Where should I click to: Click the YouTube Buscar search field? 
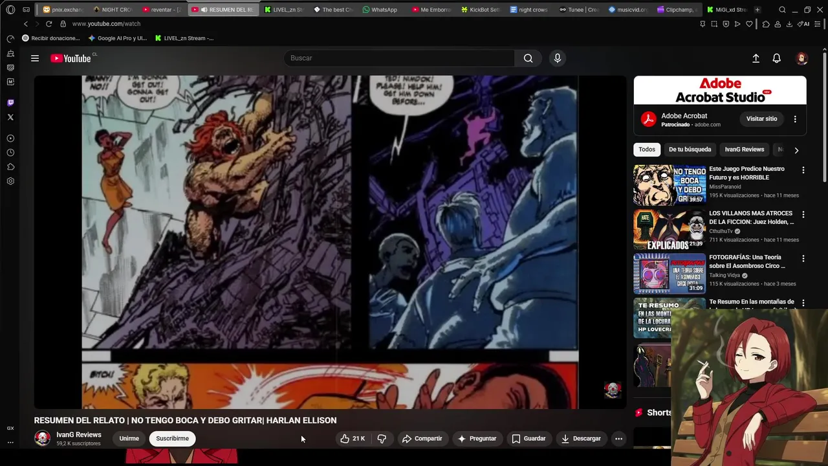399,58
